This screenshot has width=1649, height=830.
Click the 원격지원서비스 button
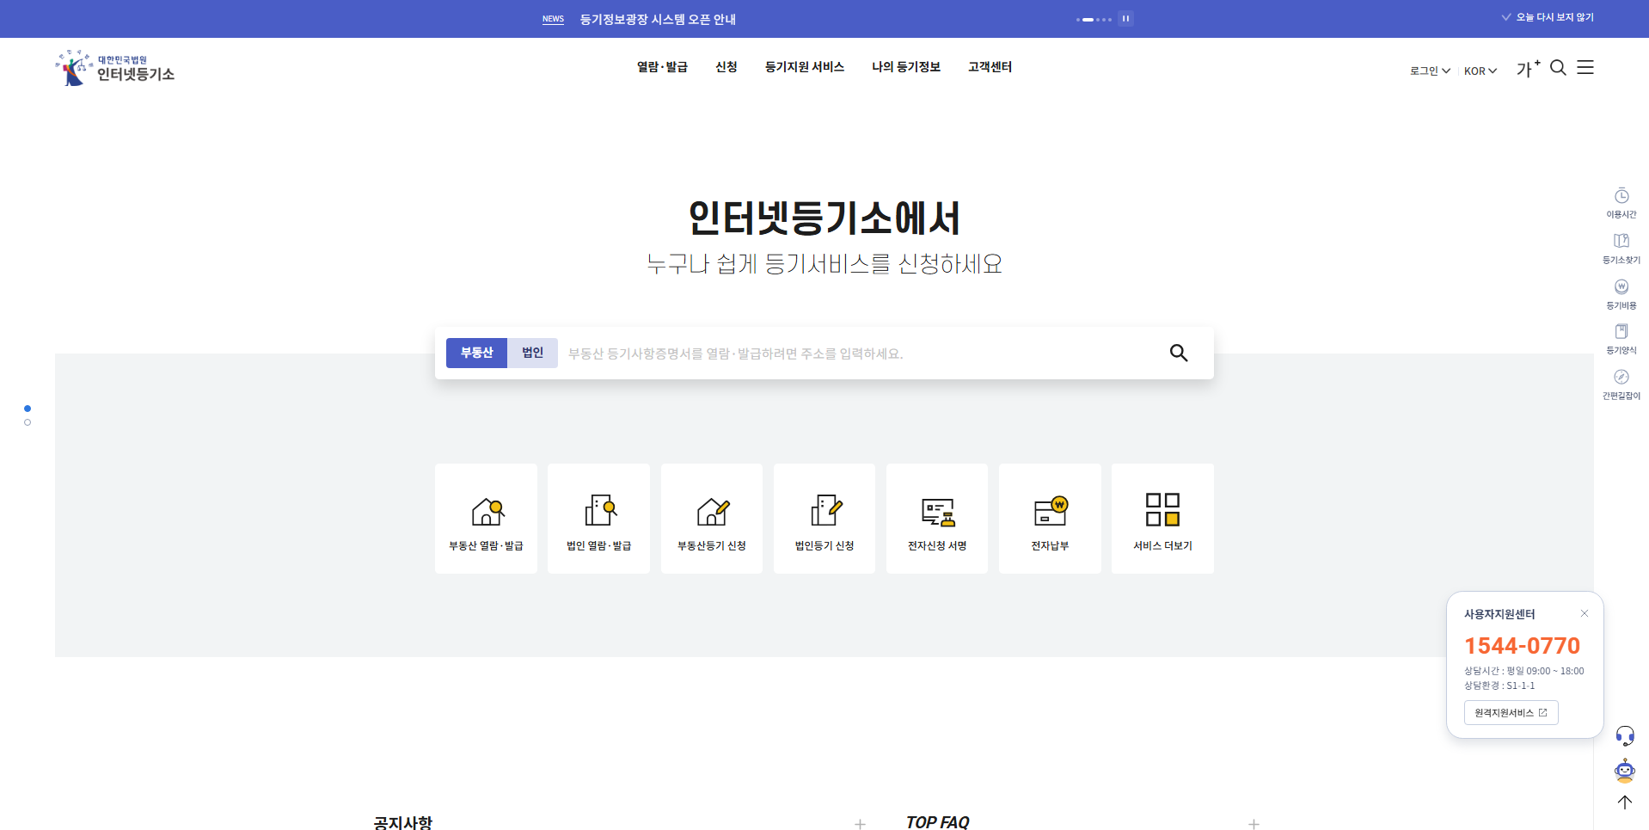(x=1511, y=712)
